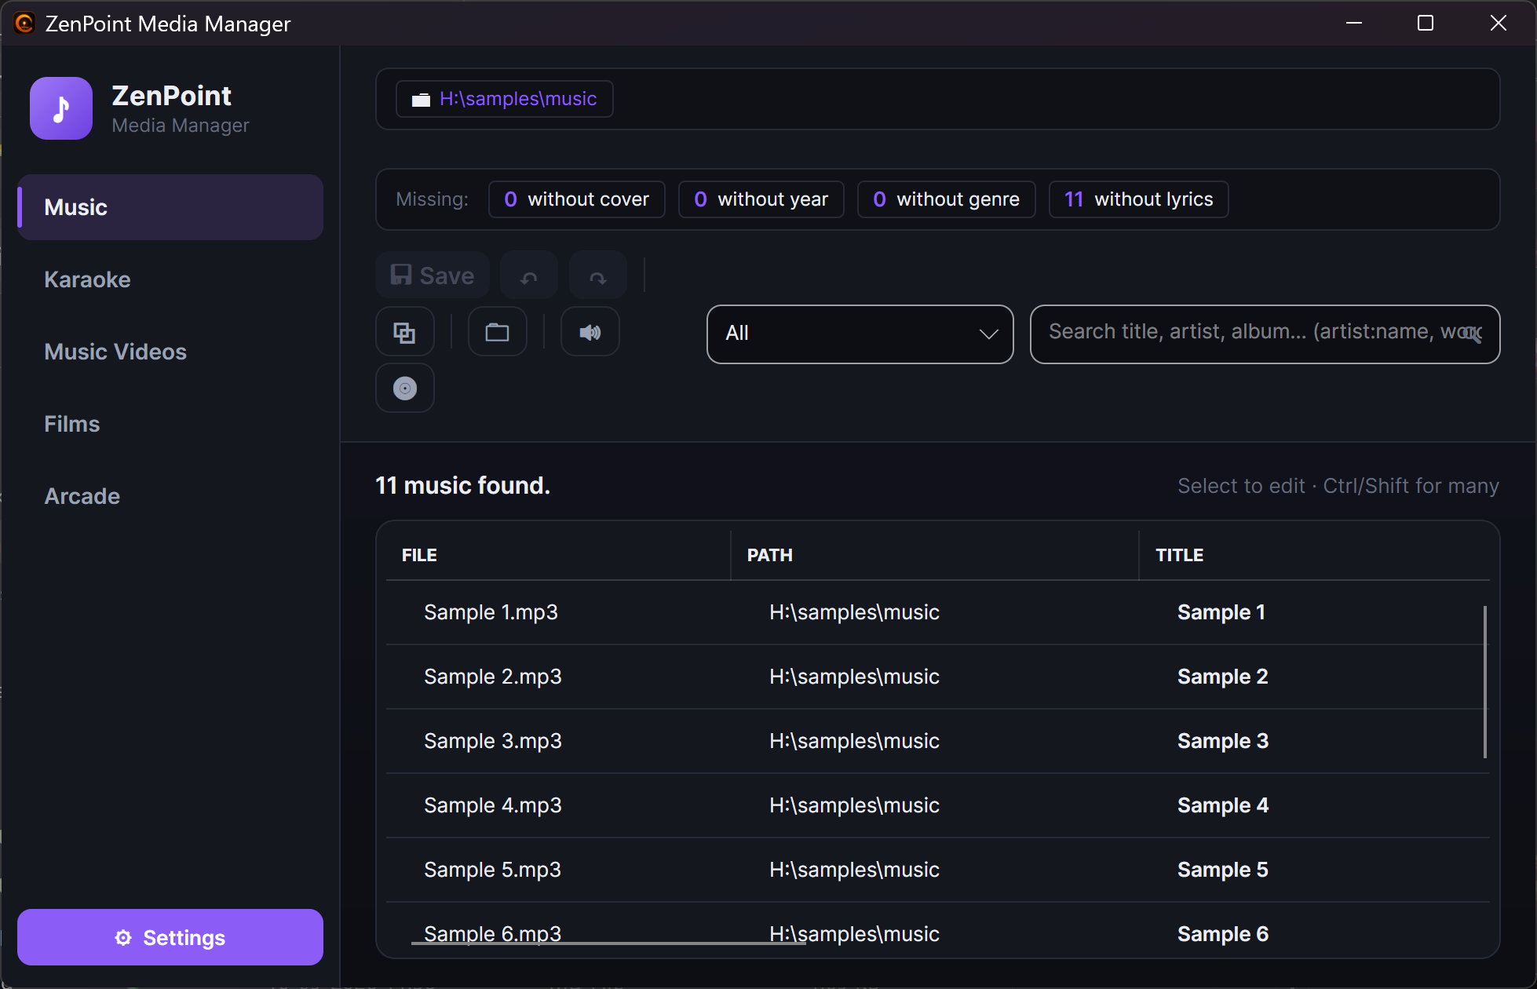This screenshot has height=989, width=1537.
Task: Click the disc toolbar icon
Action: (405, 388)
